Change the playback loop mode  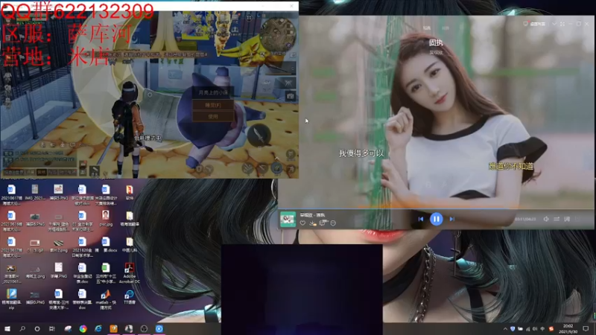tap(557, 219)
